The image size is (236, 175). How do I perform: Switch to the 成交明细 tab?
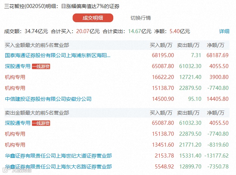coord(93,18)
